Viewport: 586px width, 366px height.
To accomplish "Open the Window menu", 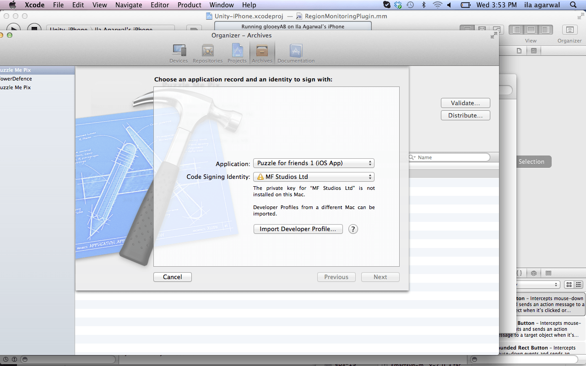I will [222, 5].
